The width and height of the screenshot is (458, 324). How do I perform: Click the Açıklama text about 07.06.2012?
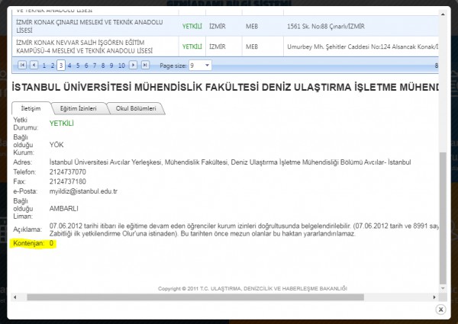coord(244,229)
